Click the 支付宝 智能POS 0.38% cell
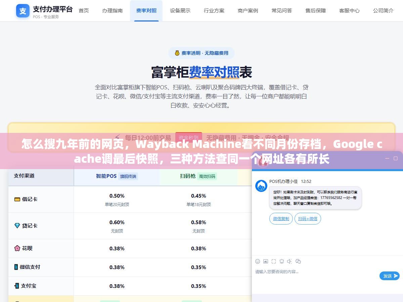403x302 pixels. pos(117,286)
